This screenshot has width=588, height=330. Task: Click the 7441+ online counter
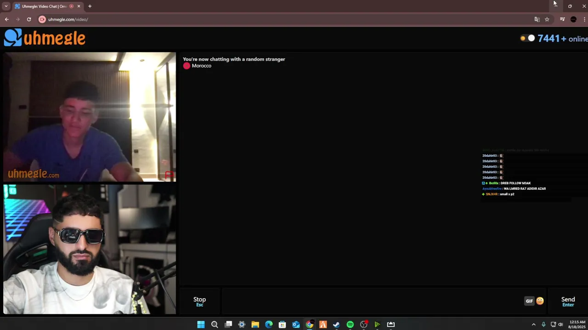(562, 38)
